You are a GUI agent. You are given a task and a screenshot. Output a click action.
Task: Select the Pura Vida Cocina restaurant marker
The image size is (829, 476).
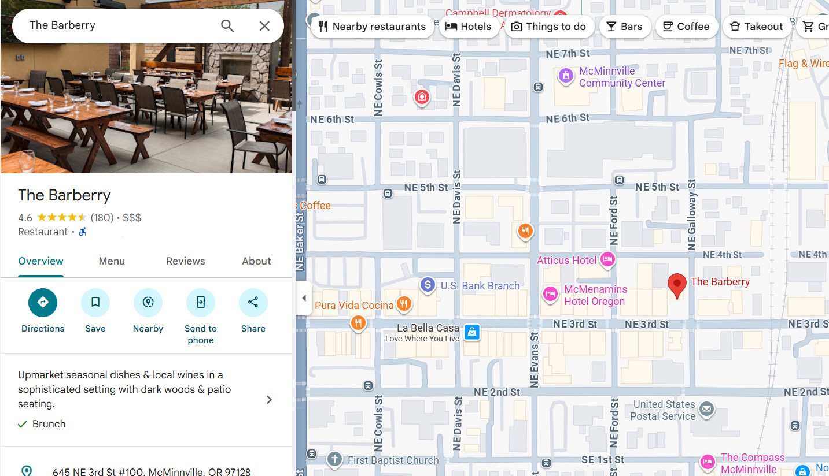coord(404,304)
